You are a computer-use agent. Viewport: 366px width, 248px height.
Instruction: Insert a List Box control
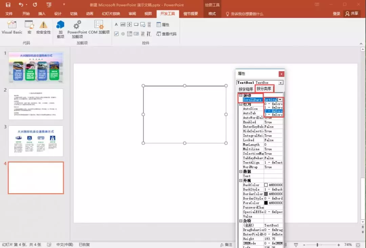[136, 34]
